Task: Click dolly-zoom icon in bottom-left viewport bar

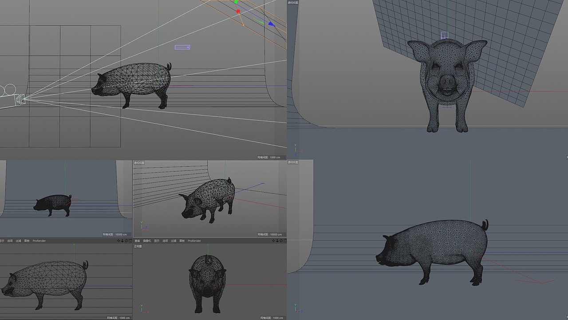Action: tap(122, 241)
